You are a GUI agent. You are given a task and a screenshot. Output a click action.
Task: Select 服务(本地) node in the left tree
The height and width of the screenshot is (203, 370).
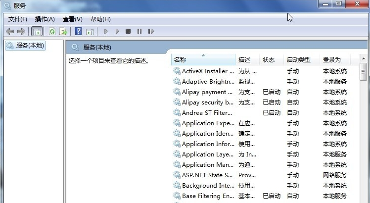coord(25,46)
